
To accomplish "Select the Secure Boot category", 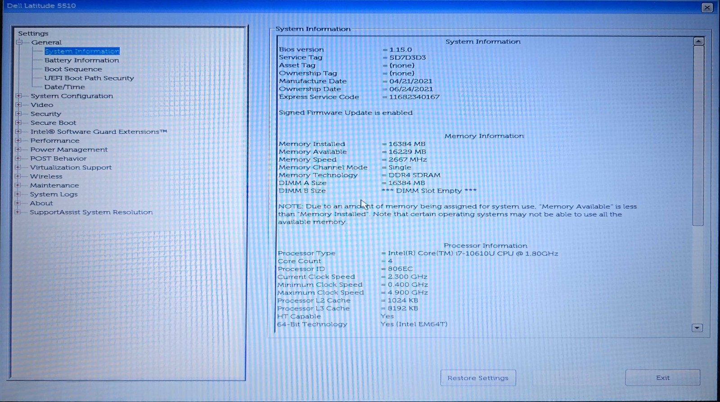I will tap(54, 123).
